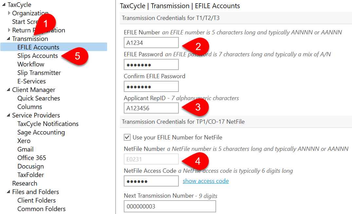Screen dimensions: 352x214
Task: Open Common Folders under Files and Folders
Action: pos(41,208)
